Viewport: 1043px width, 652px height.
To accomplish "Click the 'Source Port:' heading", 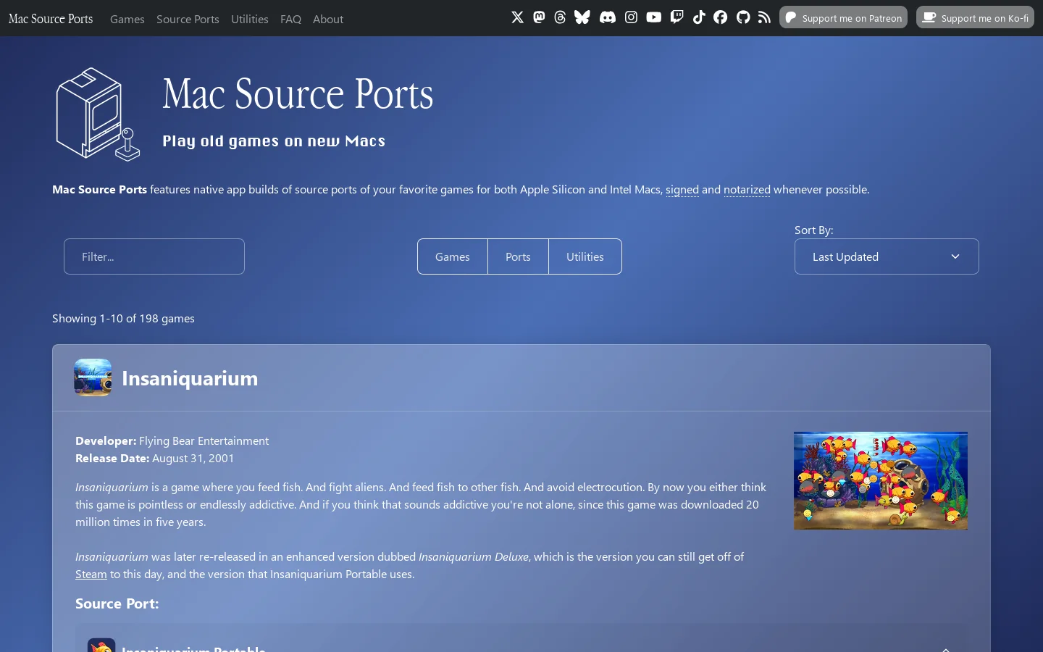I will pos(117,603).
